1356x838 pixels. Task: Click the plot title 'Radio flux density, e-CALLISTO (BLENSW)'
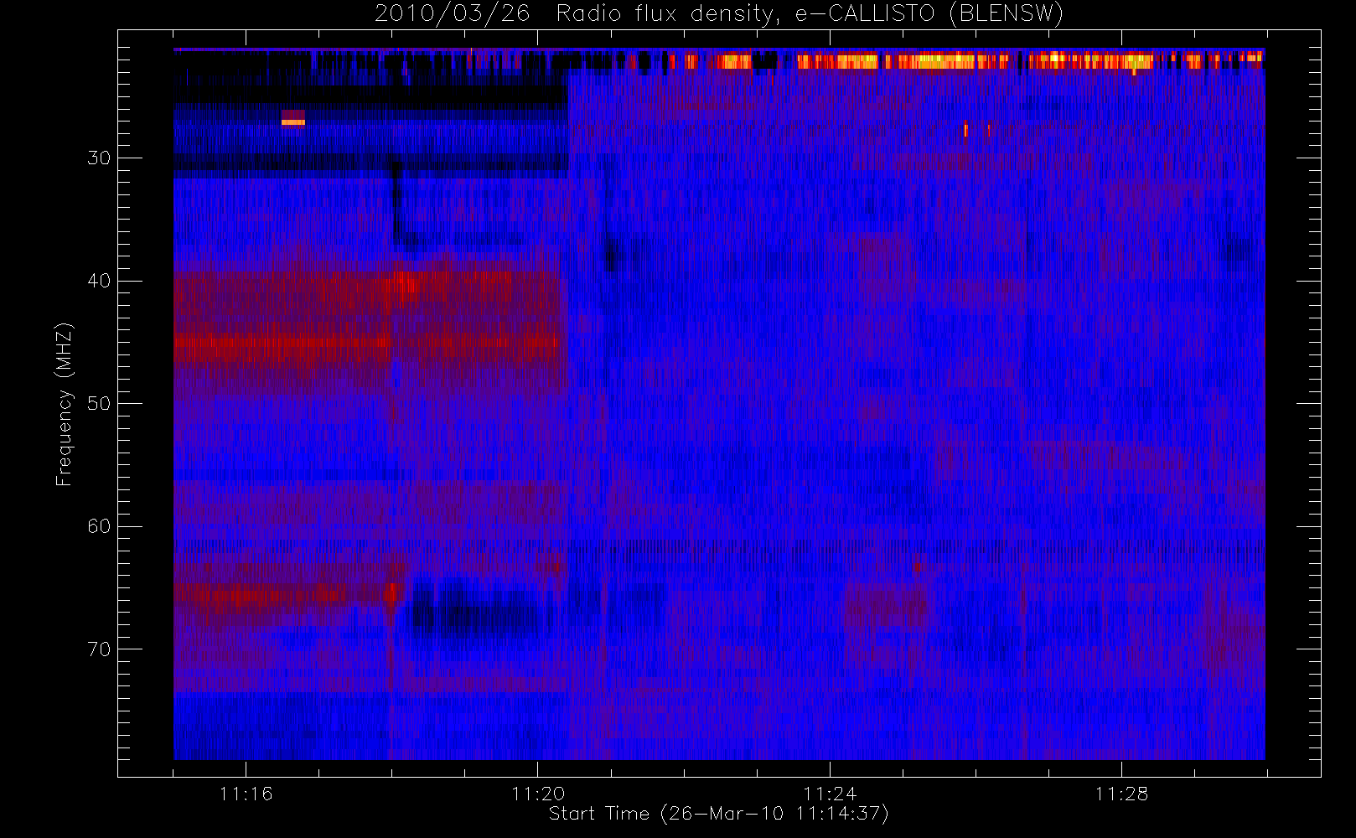tap(810, 14)
